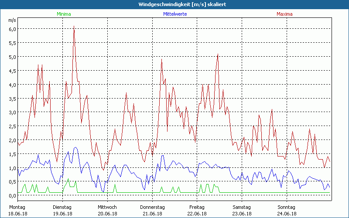Click the m/s unit label
The image size is (349, 218).
[x=12, y=20]
